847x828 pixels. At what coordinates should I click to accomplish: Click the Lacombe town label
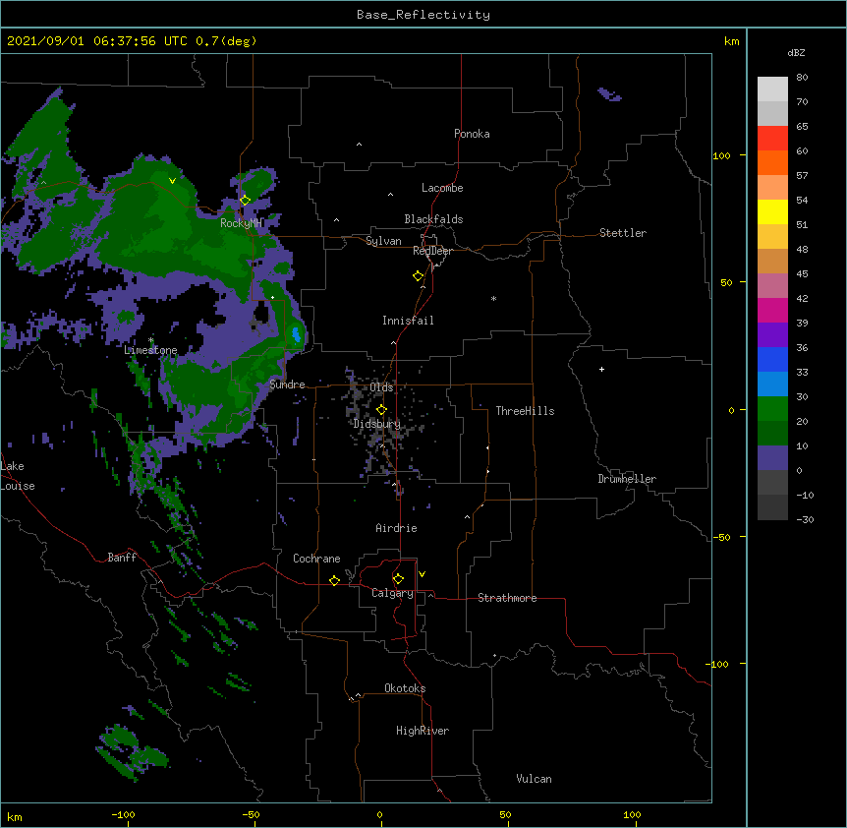tap(442, 188)
